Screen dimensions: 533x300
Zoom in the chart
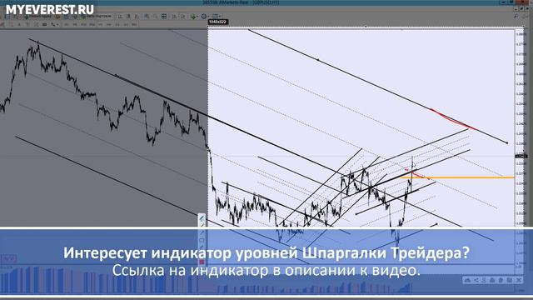point(147,17)
